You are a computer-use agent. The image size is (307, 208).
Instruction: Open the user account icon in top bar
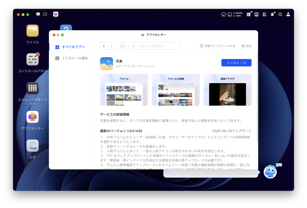[x=288, y=14]
